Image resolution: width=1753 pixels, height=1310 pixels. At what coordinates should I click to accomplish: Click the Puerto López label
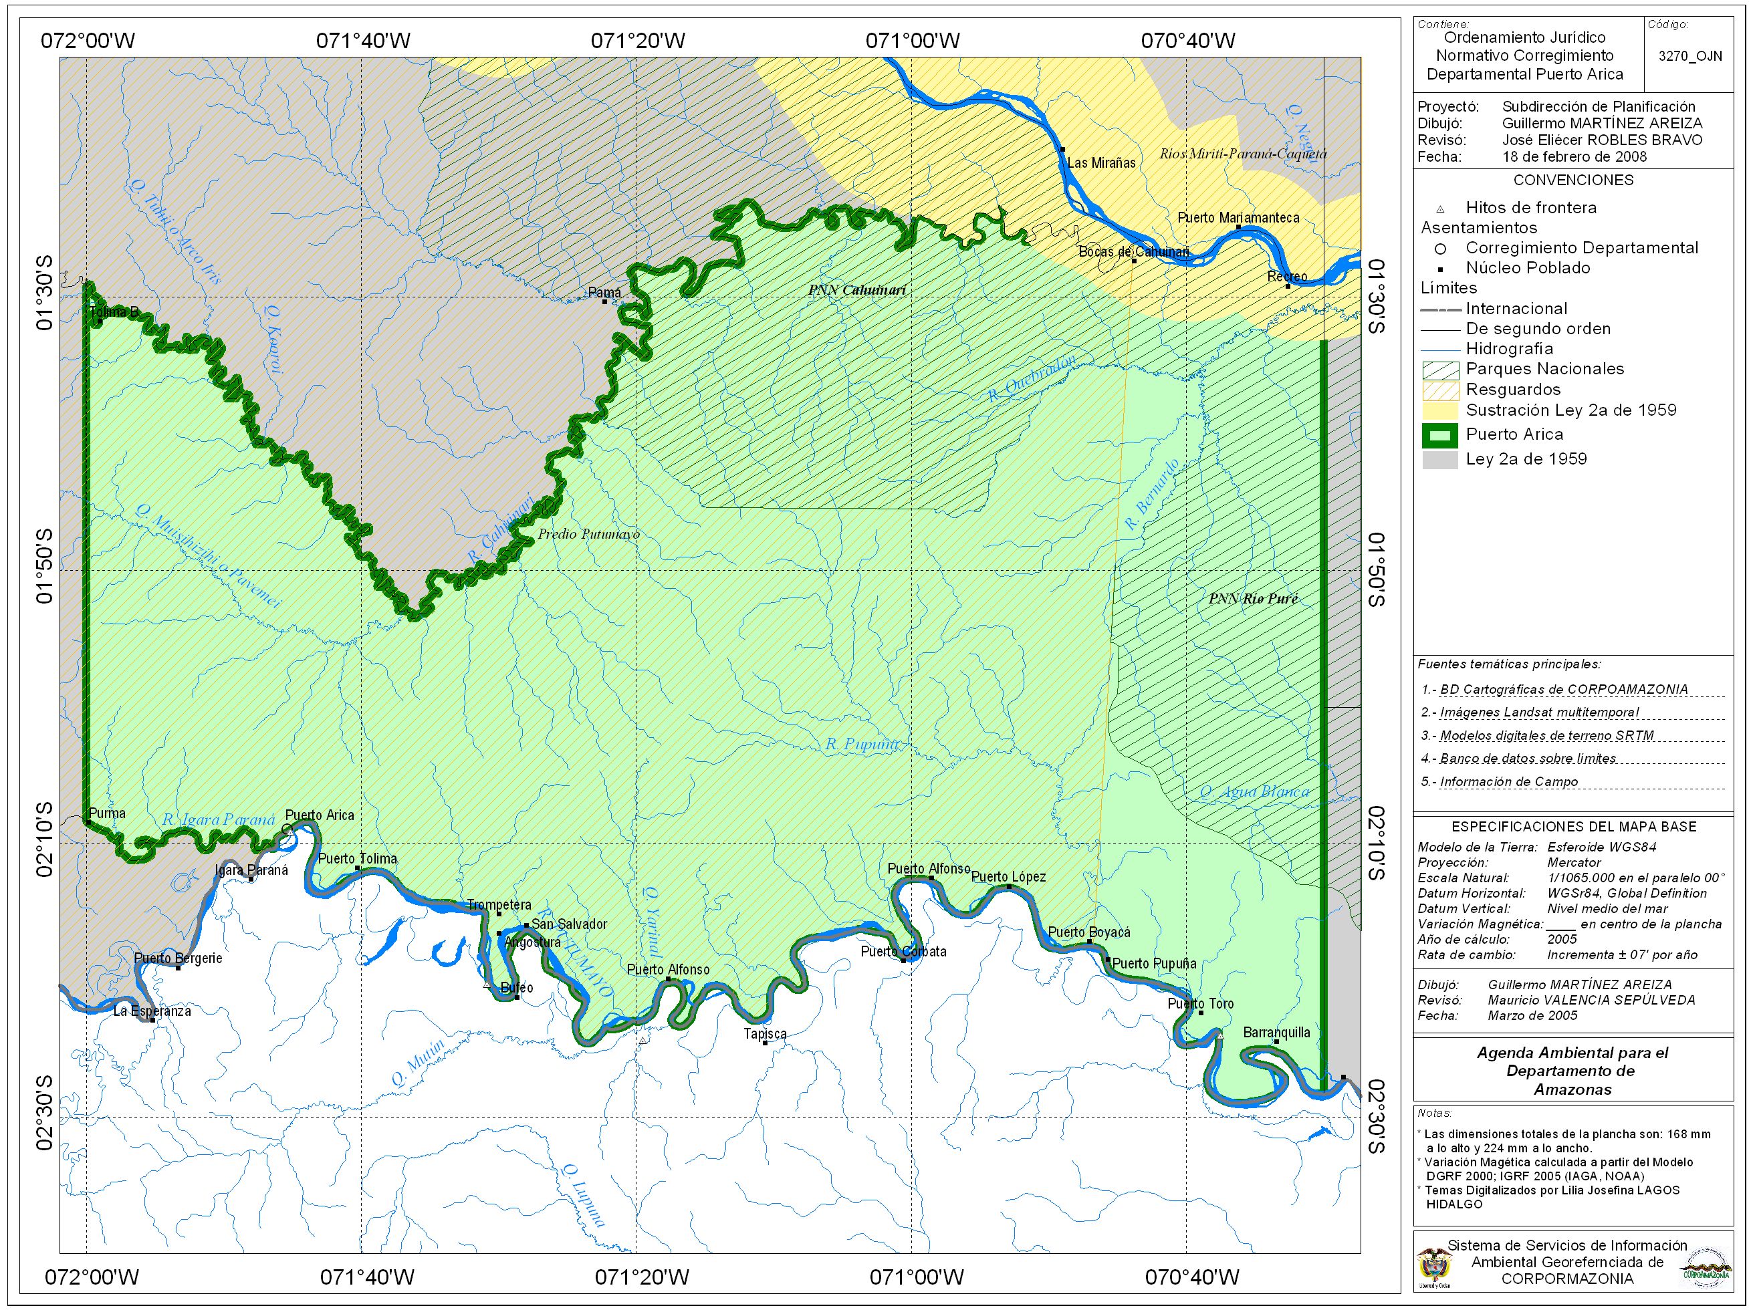[x=1008, y=878]
